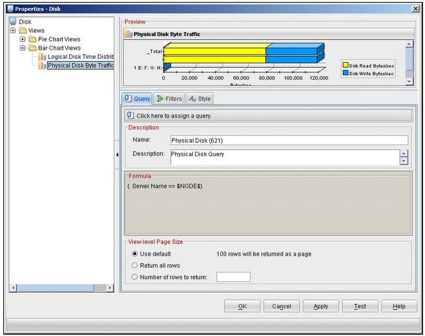Click the Bar Chart Views folder icon

click(32, 48)
